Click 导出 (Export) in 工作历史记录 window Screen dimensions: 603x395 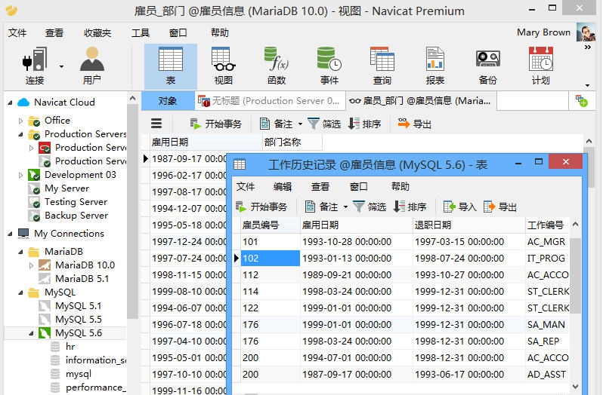[500, 207]
